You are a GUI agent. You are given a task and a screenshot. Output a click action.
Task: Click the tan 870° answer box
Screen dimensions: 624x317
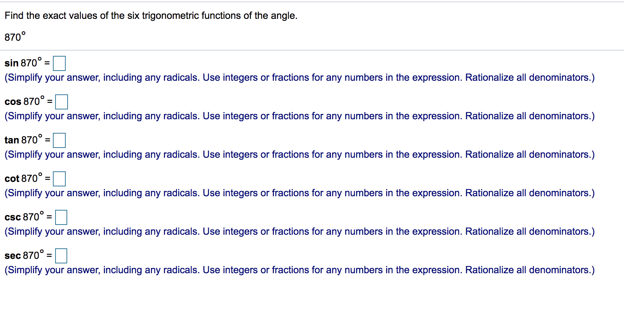click(60, 140)
